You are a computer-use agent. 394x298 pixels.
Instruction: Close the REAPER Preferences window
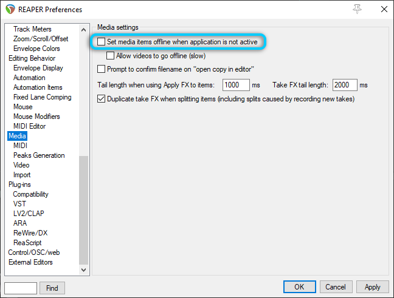coord(383,9)
